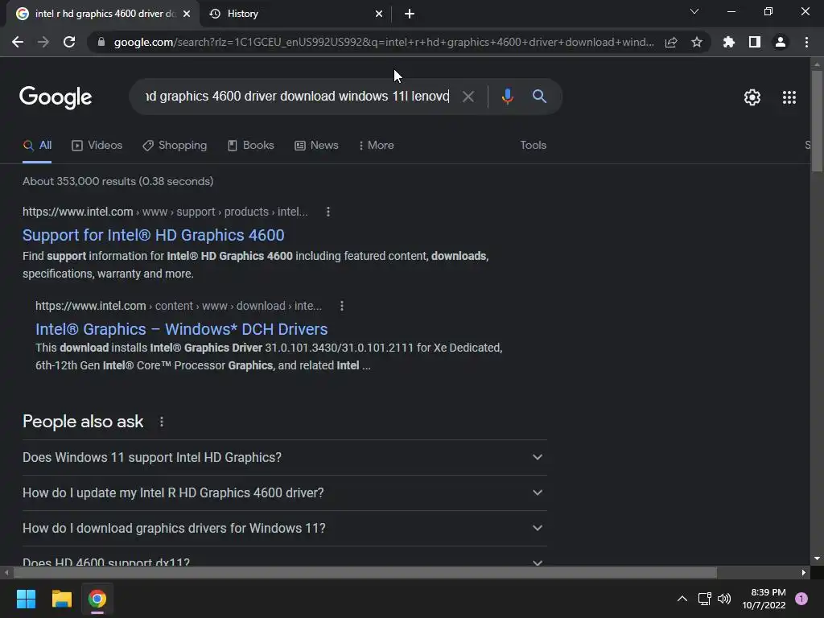The image size is (824, 618).
Task: Open Chrome extensions puzzle icon
Action: pos(729,42)
